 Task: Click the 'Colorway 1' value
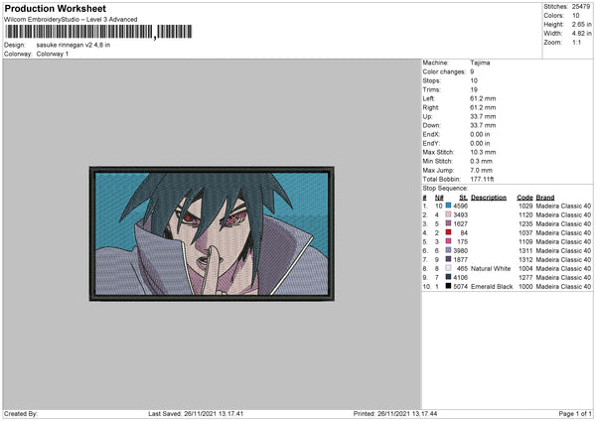coord(53,54)
